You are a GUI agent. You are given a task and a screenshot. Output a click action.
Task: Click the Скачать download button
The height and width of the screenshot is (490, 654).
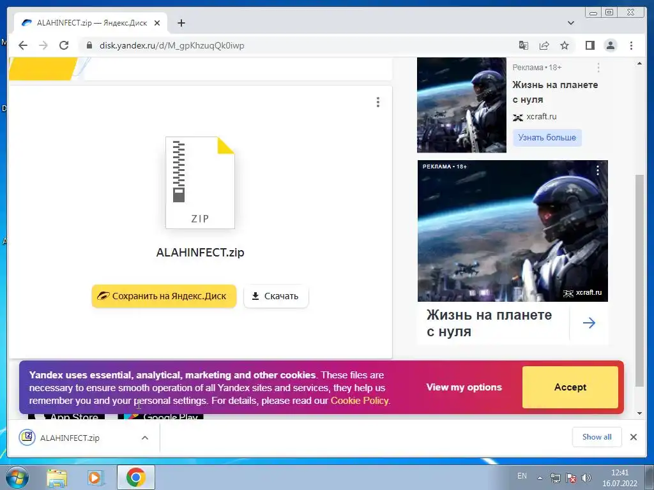276,296
